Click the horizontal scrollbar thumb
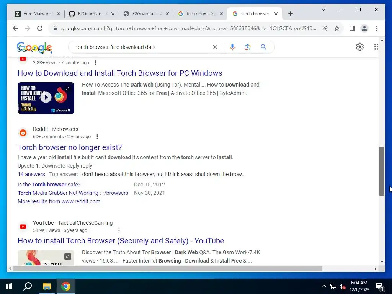 [168, 269]
